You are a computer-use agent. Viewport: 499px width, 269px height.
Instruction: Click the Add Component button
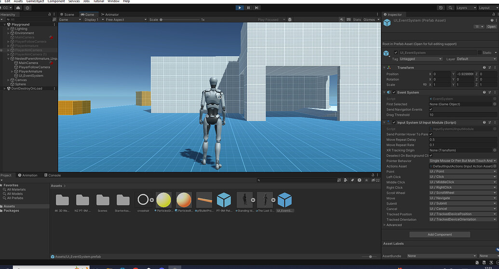pyautogui.click(x=439, y=234)
